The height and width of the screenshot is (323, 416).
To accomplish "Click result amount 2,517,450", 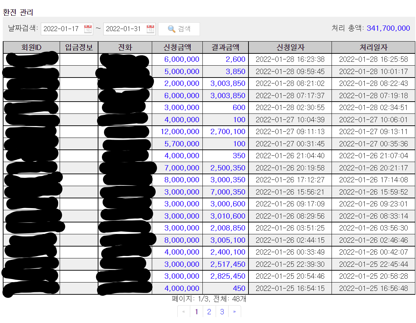I will (228, 264).
